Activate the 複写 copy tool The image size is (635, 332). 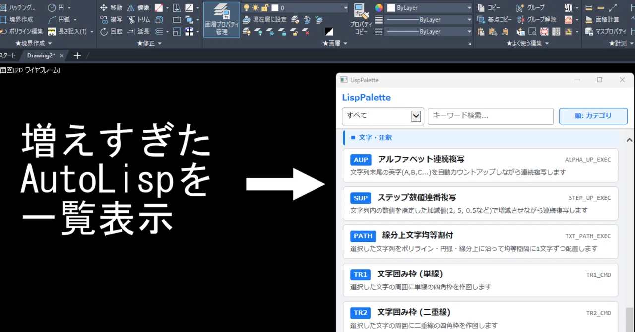tap(111, 20)
